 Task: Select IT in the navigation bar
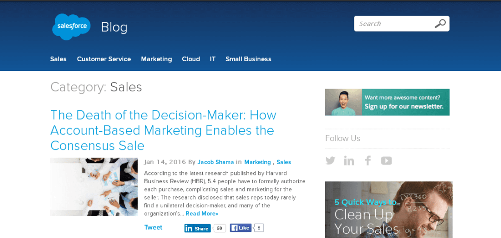[x=213, y=59]
